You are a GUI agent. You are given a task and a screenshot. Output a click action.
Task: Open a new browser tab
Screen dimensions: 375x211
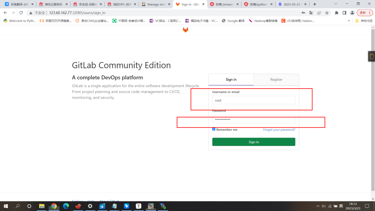click(x=315, y=4)
